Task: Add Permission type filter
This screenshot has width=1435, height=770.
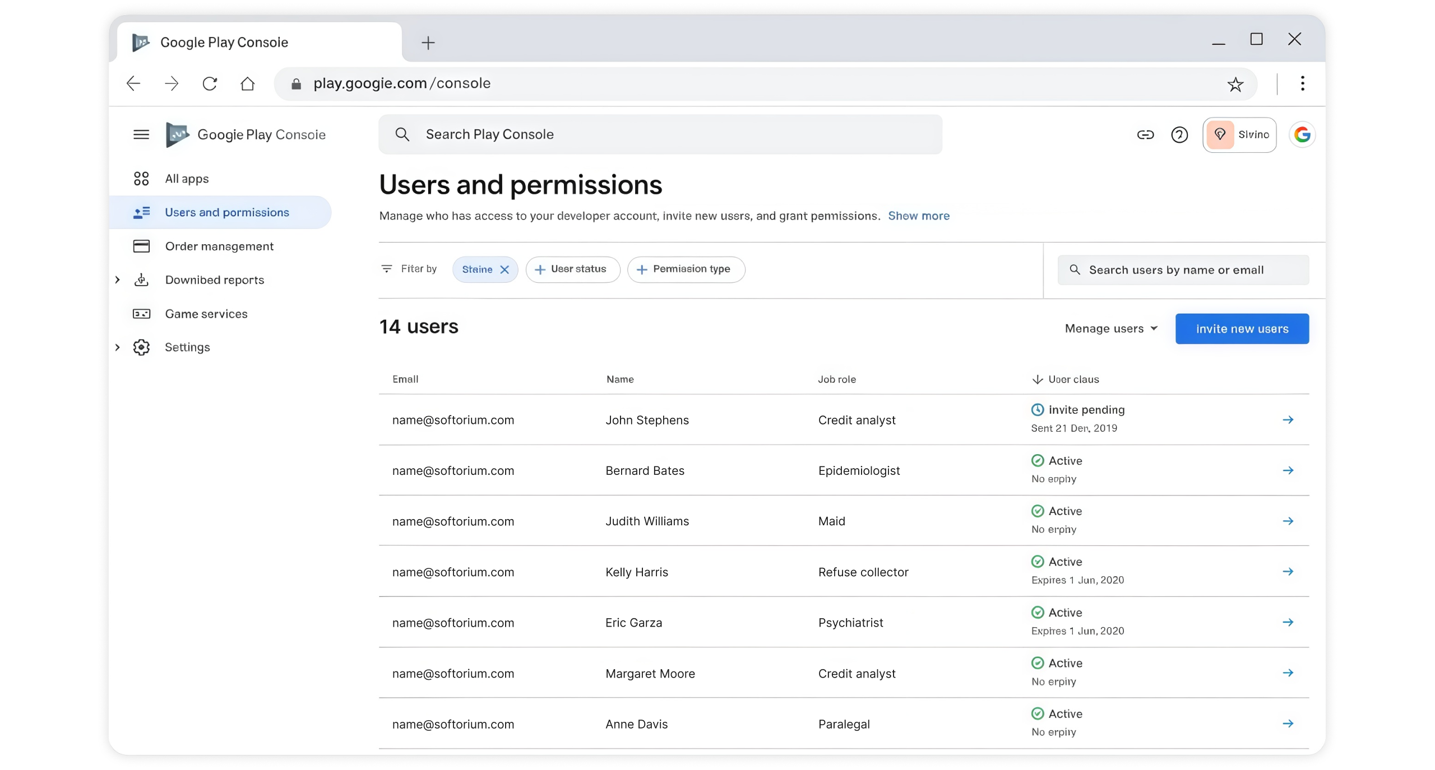Action: tap(686, 269)
